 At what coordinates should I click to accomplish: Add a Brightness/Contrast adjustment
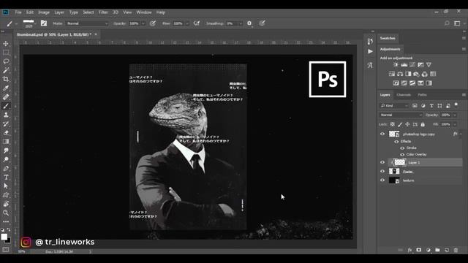[x=396, y=65]
